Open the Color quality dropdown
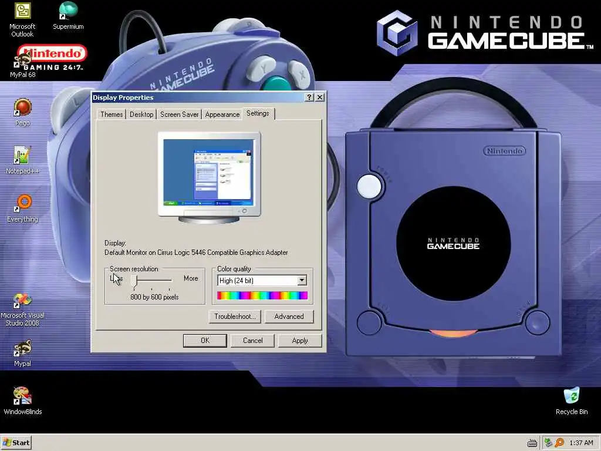The height and width of the screenshot is (451, 601). pos(262,281)
